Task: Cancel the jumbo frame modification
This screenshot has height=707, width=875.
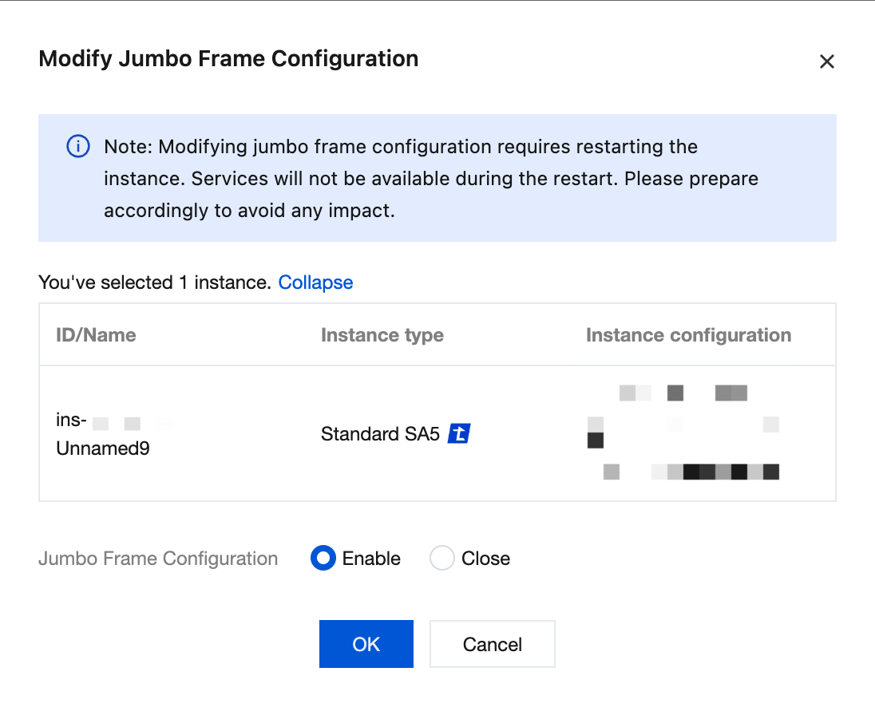Action: (492, 644)
